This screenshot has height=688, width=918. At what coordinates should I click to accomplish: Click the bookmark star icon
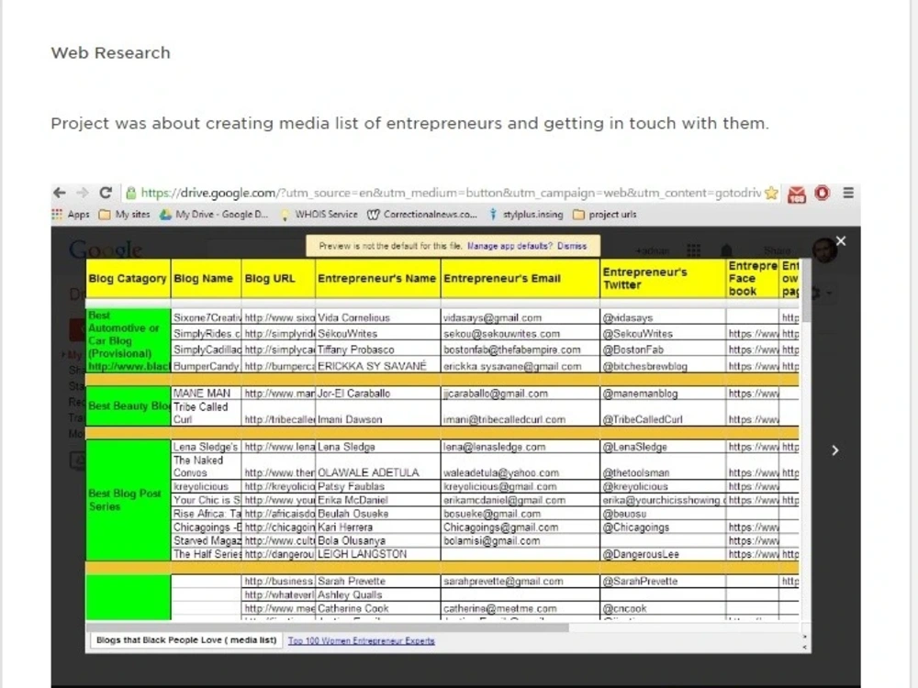point(772,193)
